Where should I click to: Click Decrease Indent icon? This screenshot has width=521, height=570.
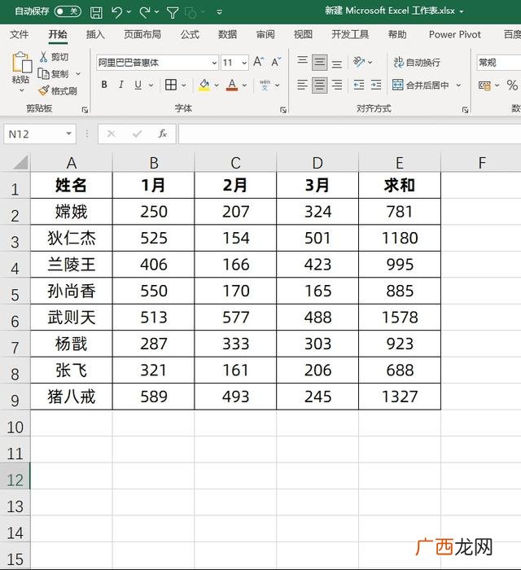(x=359, y=85)
